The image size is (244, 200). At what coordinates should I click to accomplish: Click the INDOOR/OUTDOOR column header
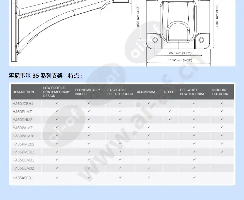pyautogui.click(x=220, y=92)
